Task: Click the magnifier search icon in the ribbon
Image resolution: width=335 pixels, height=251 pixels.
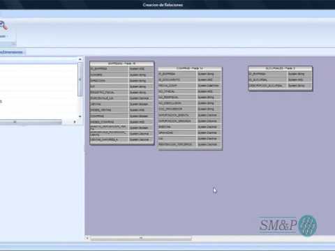Action: pos(3,25)
